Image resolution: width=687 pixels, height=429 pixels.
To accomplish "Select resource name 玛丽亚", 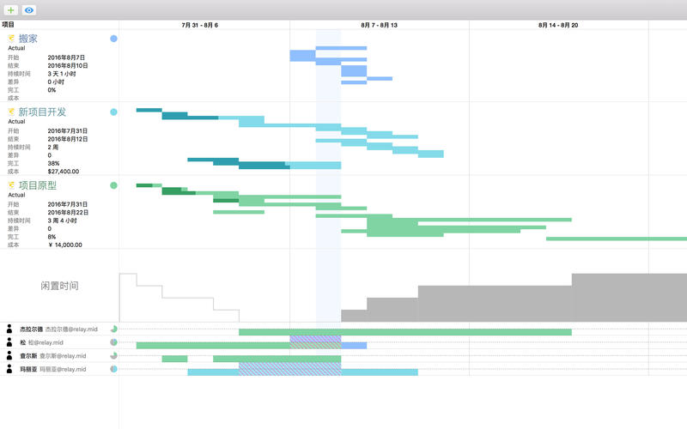I will [28, 370].
